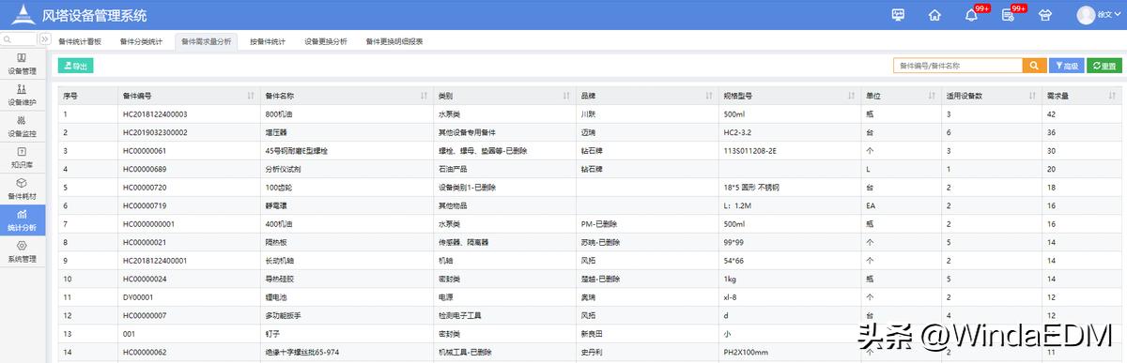Select cell HC0000000001
Screen dimensions: 1127x363
click(x=148, y=223)
